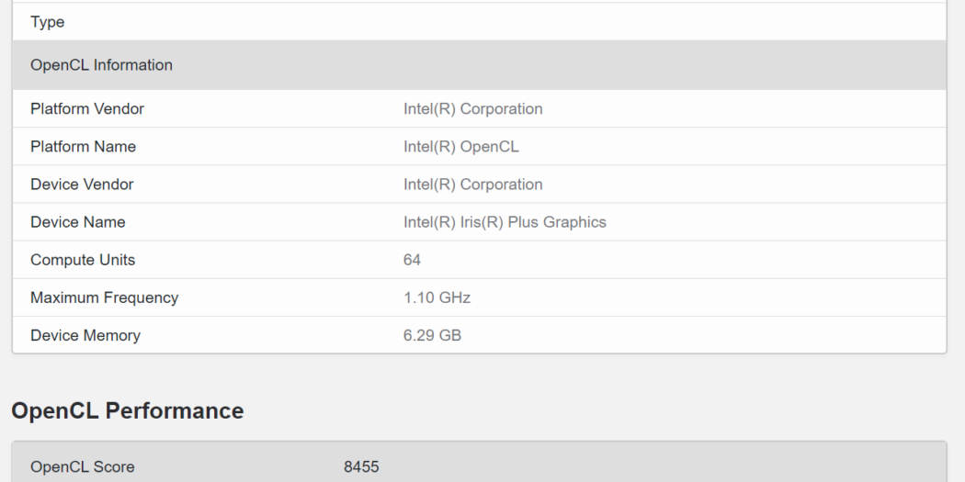965x482 pixels.
Task: Select the Device Memory label
Action: (85, 335)
